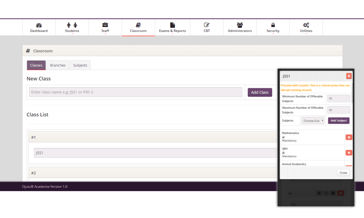This screenshot has width=364, height=218.
Task: Expand the Utilities menu label
Action: (306, 31)
